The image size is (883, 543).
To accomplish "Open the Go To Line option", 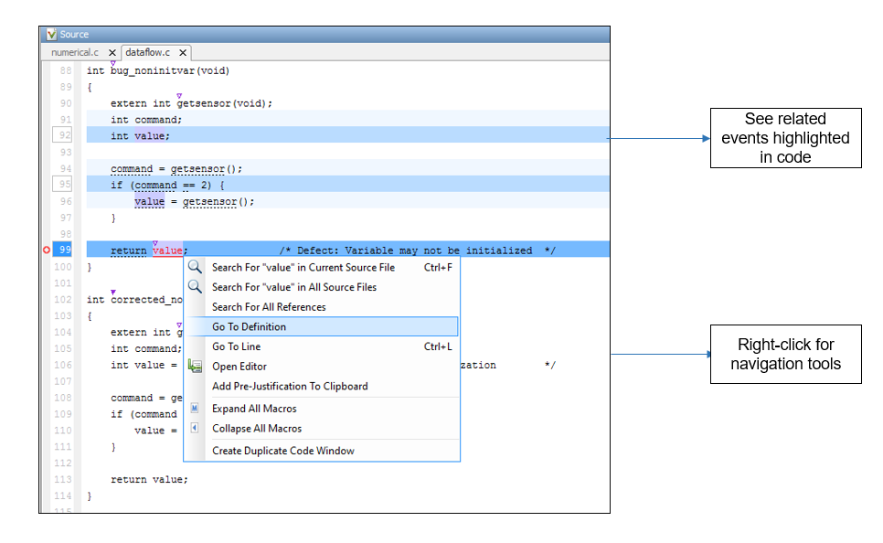I will pos(236,346).
